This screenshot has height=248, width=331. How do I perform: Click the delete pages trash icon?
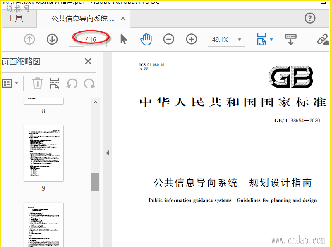point(37,83)
